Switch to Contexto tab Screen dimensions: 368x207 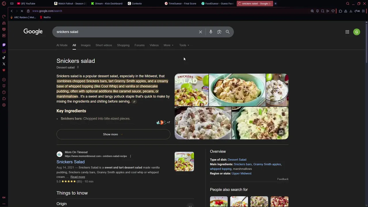(x=135, y=3)
